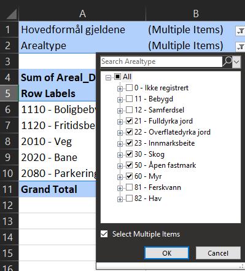Click the 1110 - Boligbeb row label

tap(57, 109)
